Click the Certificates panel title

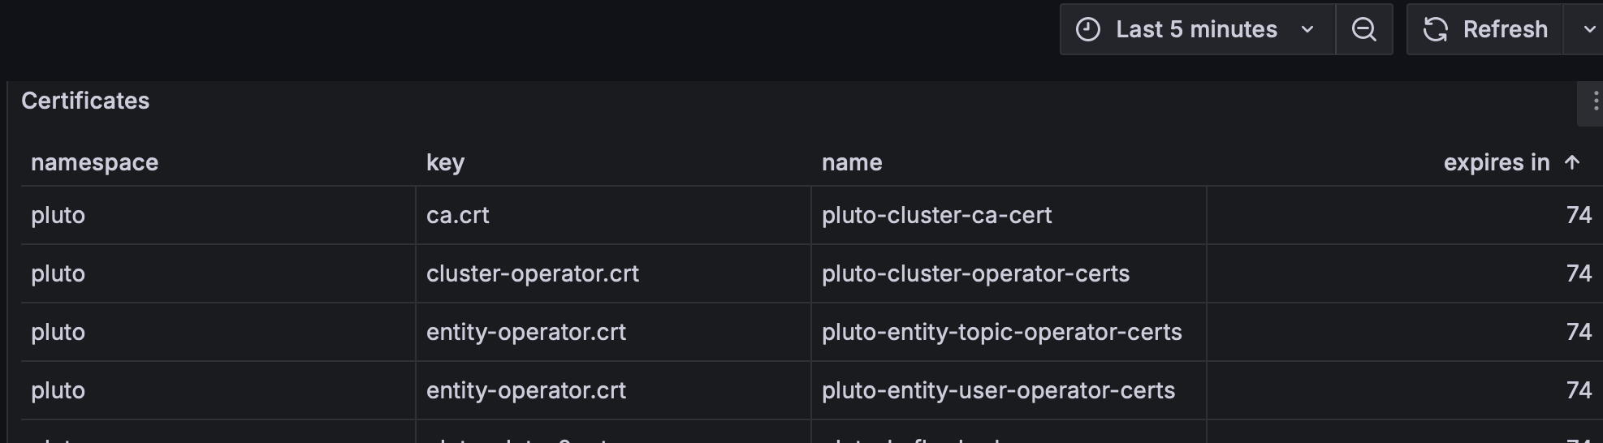pyautogui.click(x=85, y=101)
